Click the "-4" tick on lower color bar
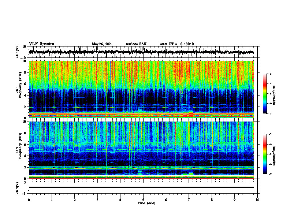 pyautogui.click(x=270, y=144)
